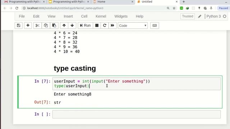Viewport: 230px width, 129px height.
Task: Cut selected cells with scissors icon
Action: point(37,25)
